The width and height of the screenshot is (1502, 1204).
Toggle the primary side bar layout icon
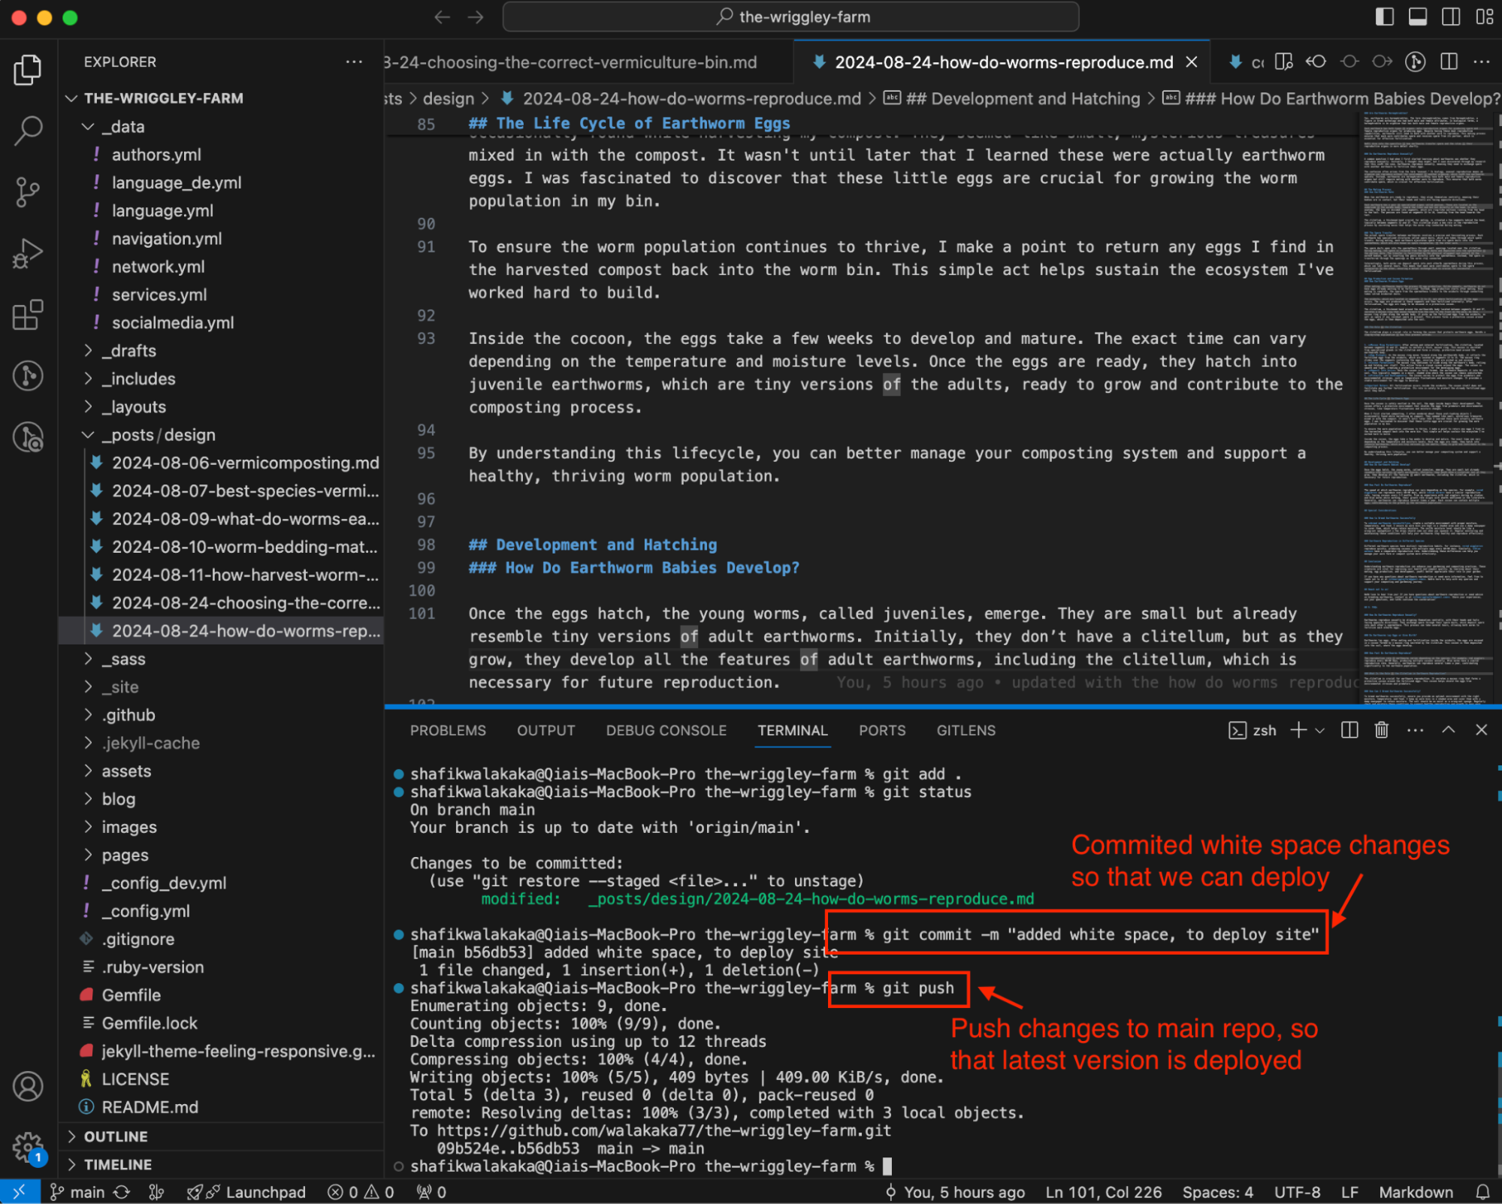pos(1384,17)
